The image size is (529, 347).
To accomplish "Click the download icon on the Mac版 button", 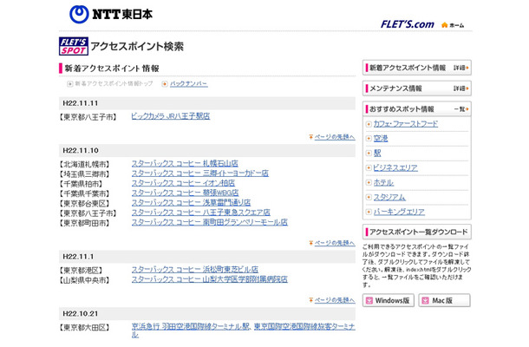I will [x=426, y=300].
